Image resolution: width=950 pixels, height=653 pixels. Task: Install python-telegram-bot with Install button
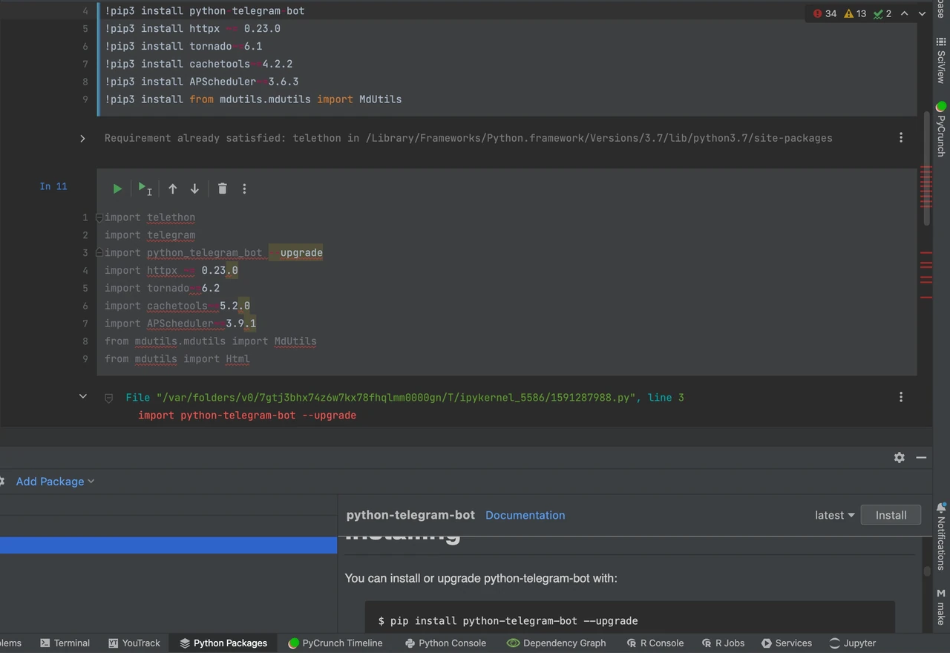[x=891, y=515]
